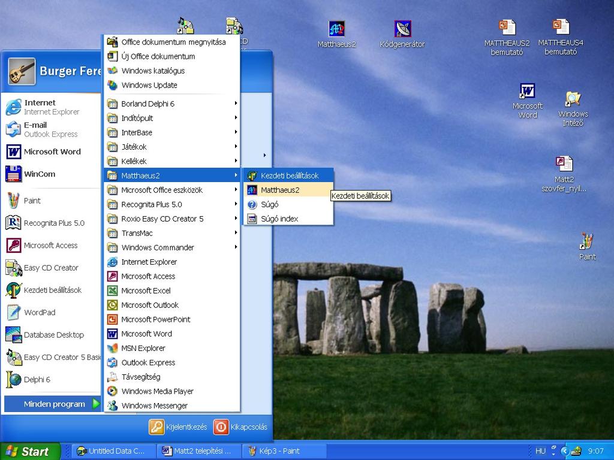Open Windows Update from the programs list

(172, 85)
